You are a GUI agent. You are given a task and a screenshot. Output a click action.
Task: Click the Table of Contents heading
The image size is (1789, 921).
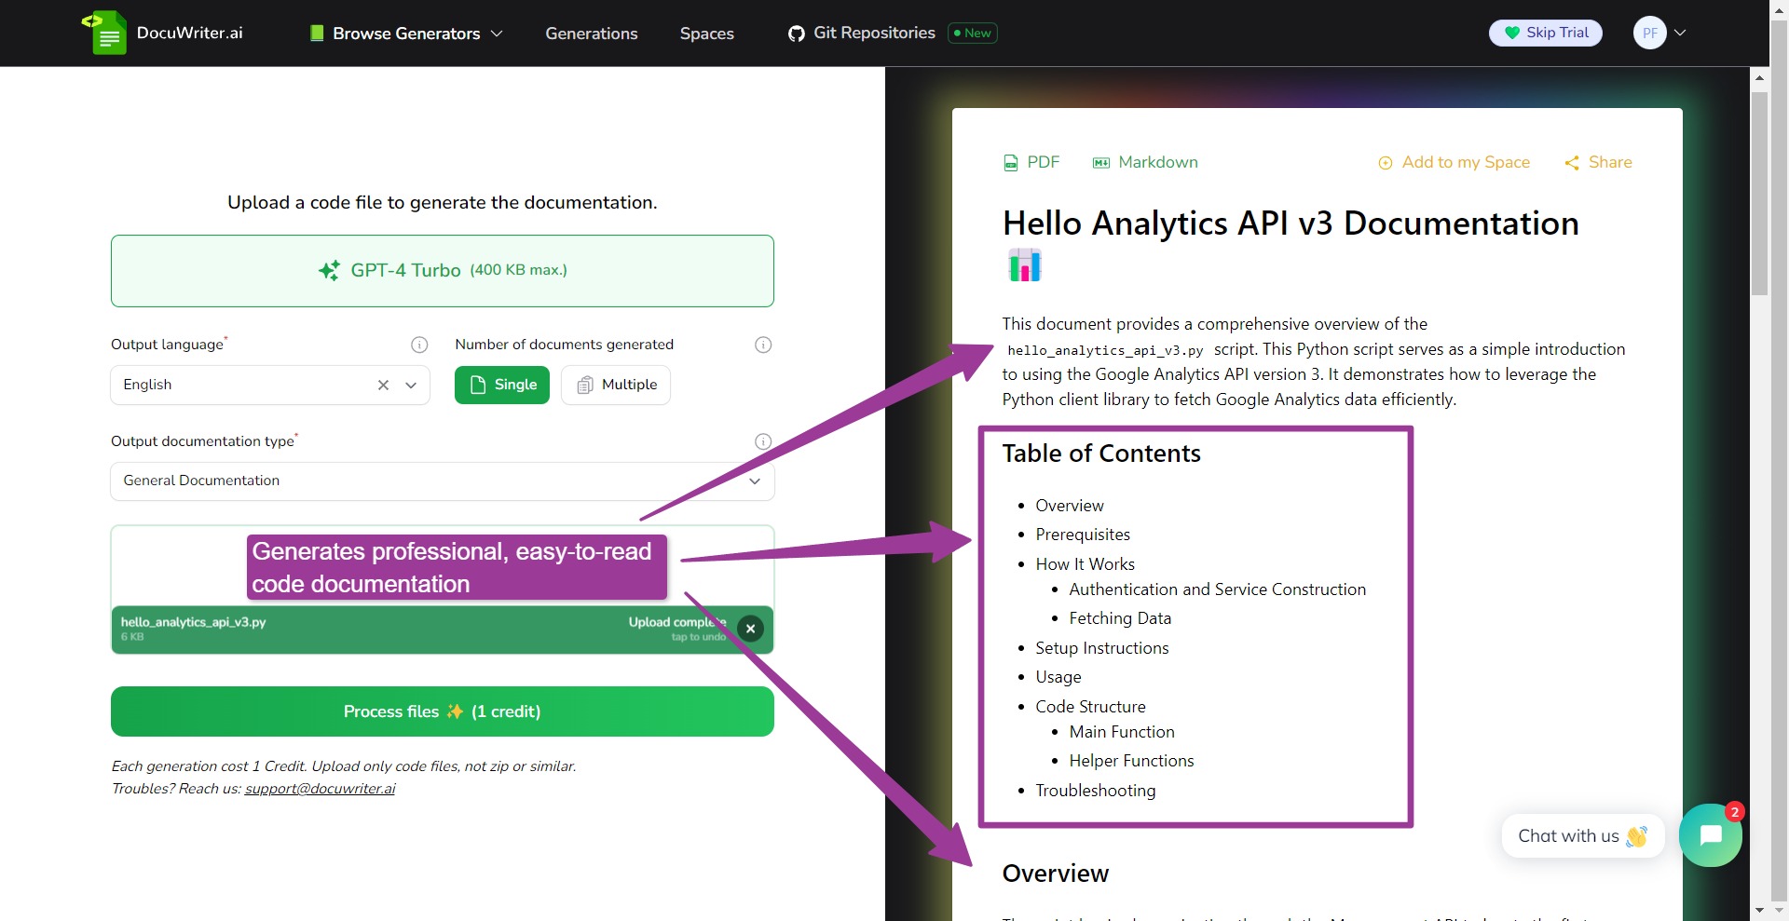coord(1101,454)
